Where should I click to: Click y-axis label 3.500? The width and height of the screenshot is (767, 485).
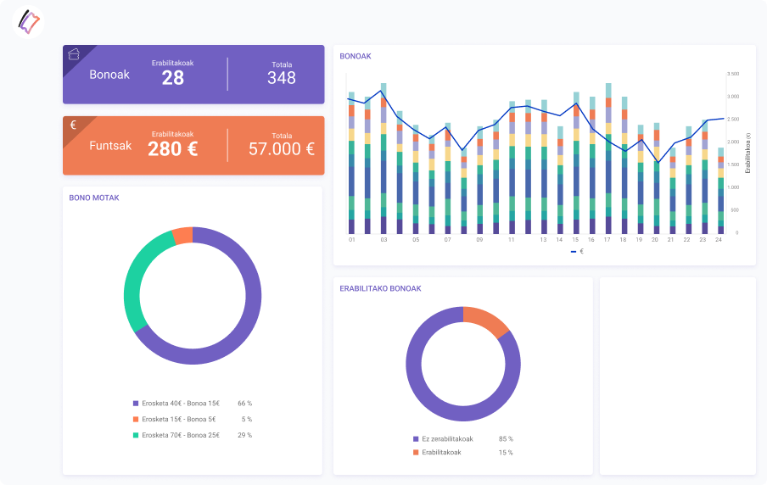(x=733, y=74)
